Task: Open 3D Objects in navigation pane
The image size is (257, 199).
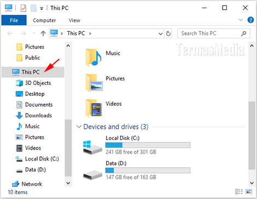Action: point(33,83)
